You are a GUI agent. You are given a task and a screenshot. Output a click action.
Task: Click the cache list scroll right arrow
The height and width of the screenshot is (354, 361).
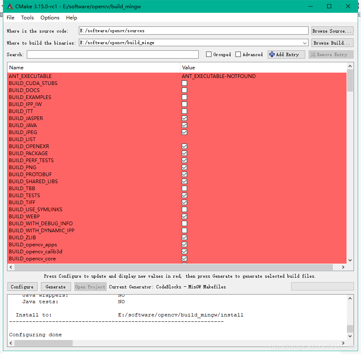pos(343,267)
